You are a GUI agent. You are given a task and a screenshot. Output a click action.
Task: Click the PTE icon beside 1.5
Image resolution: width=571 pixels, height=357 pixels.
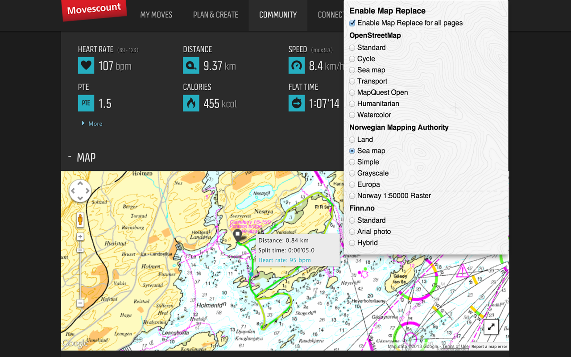click(86, 103)
